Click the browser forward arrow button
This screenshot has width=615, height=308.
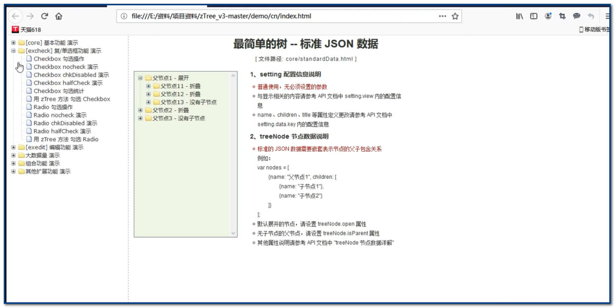point(30,16)
